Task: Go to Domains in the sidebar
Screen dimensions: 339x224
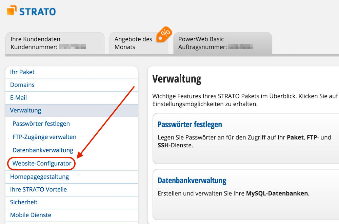Action: click(x=72, y=85)
